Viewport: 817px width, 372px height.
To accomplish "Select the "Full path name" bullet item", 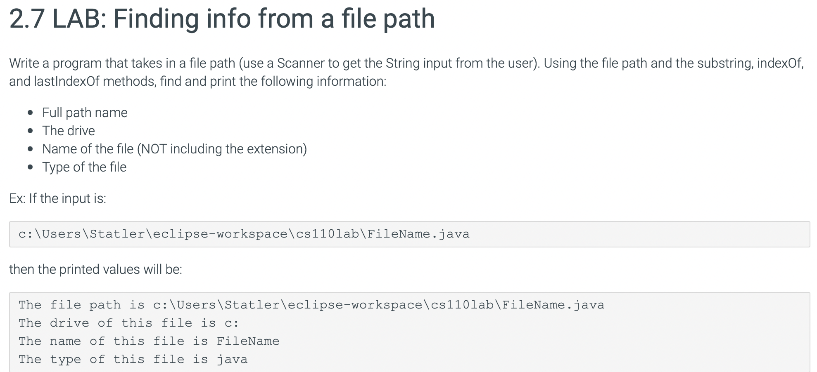I will tap(85, 113).
